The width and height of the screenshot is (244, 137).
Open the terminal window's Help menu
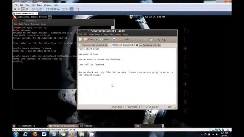43,24
